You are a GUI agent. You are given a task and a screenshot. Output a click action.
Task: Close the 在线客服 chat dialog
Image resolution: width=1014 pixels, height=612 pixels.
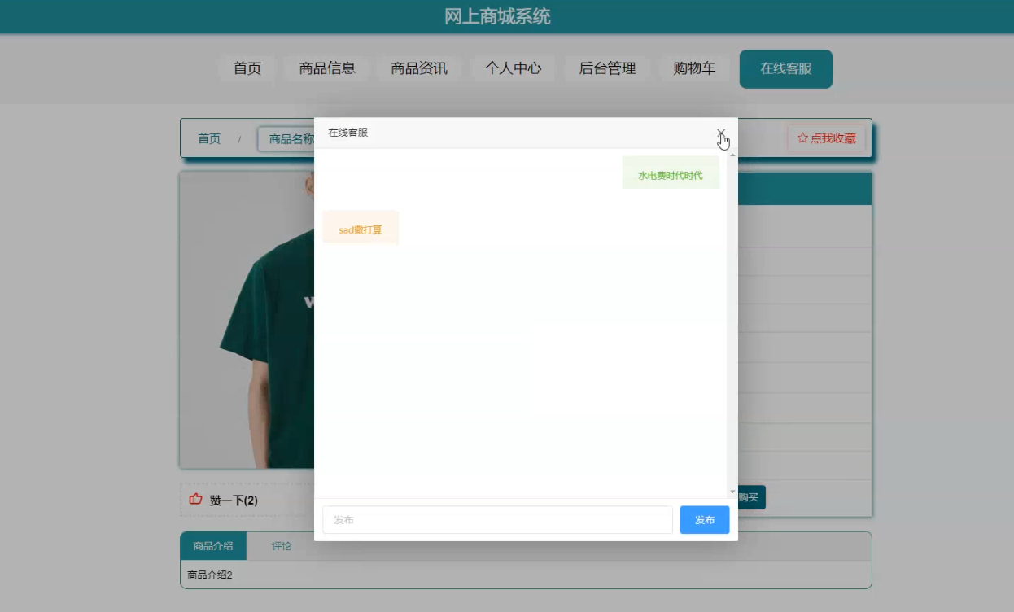(x=721, y=133)
